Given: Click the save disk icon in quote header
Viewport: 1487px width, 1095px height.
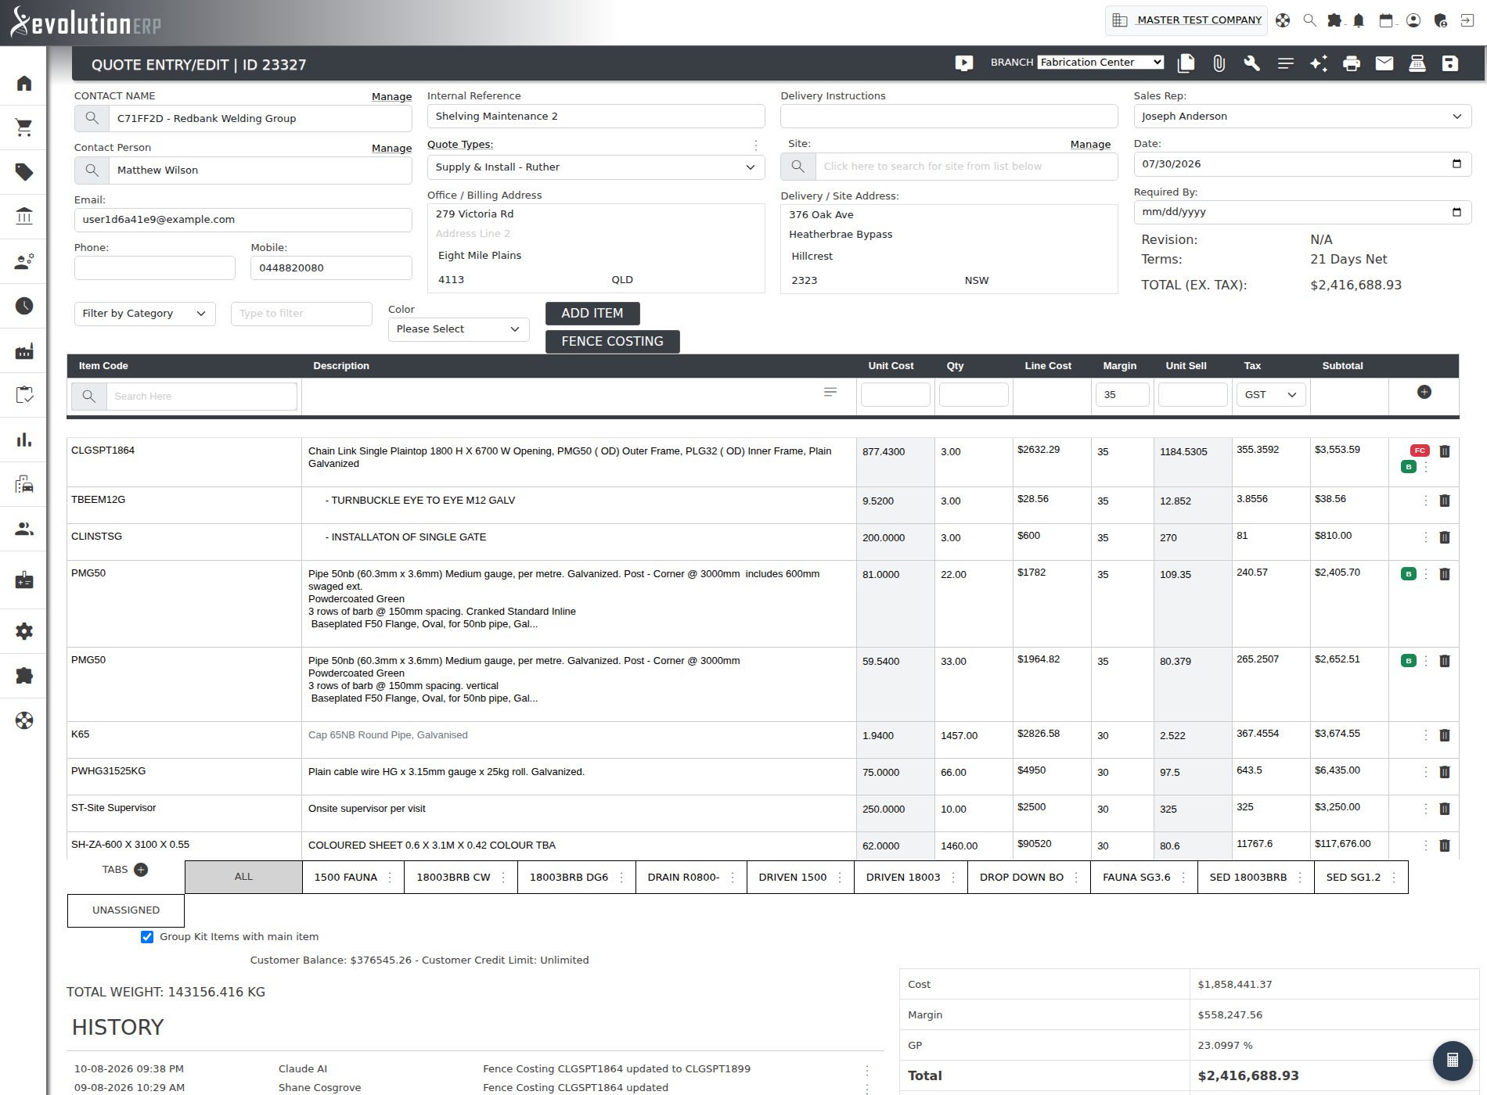Looking at the screenshot, I should pyautogui.click(x=1449, y=63).
